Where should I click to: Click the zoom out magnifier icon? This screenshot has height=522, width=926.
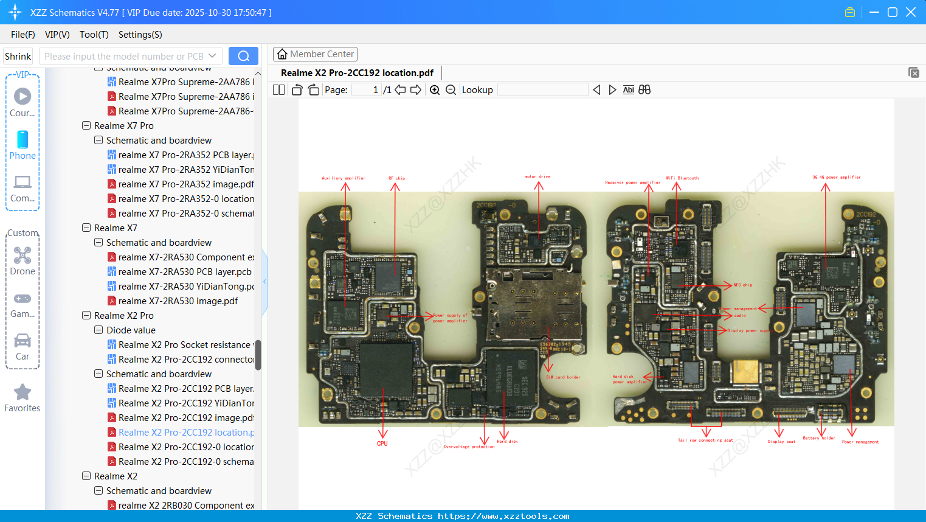click(451, 90)
